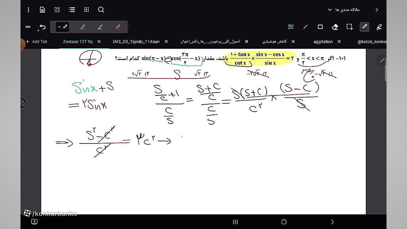Screen dimensions: 407x229
Task: Open the left side clip handle
Action: point(23,103)
